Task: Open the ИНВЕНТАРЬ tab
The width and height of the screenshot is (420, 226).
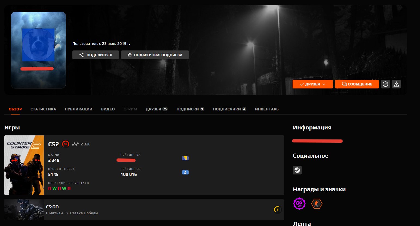Action: [266, 109]
